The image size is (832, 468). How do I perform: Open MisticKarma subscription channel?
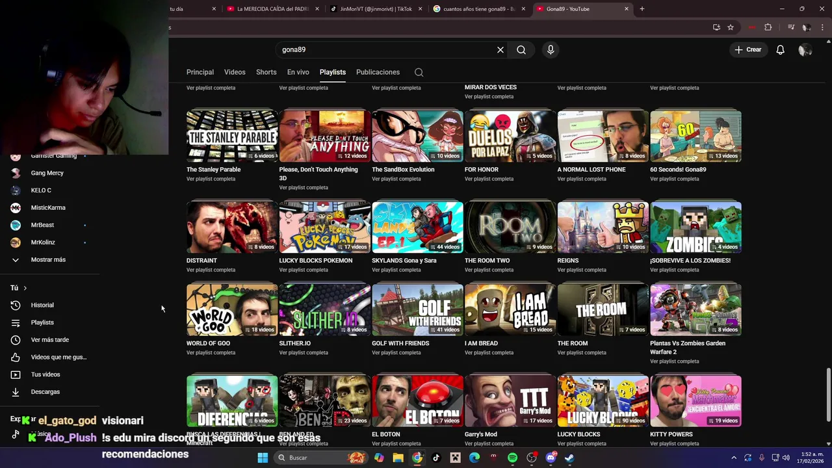(x=47, y=207)
